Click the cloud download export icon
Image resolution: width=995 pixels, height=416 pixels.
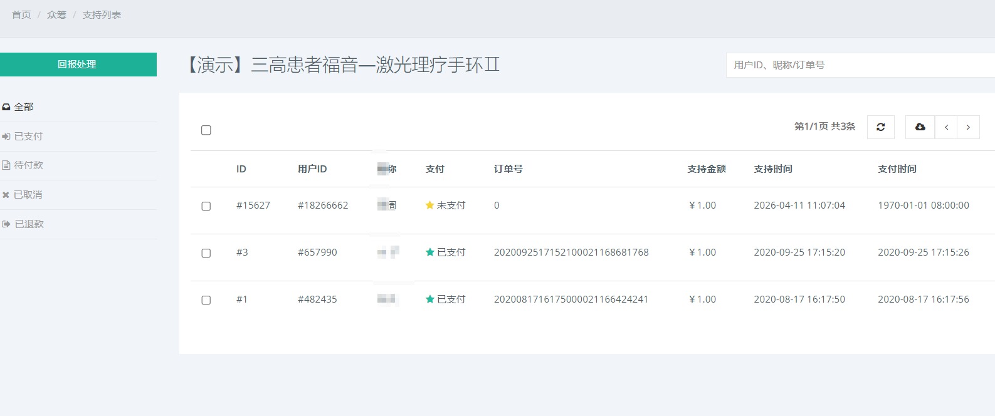coord(920,127)
